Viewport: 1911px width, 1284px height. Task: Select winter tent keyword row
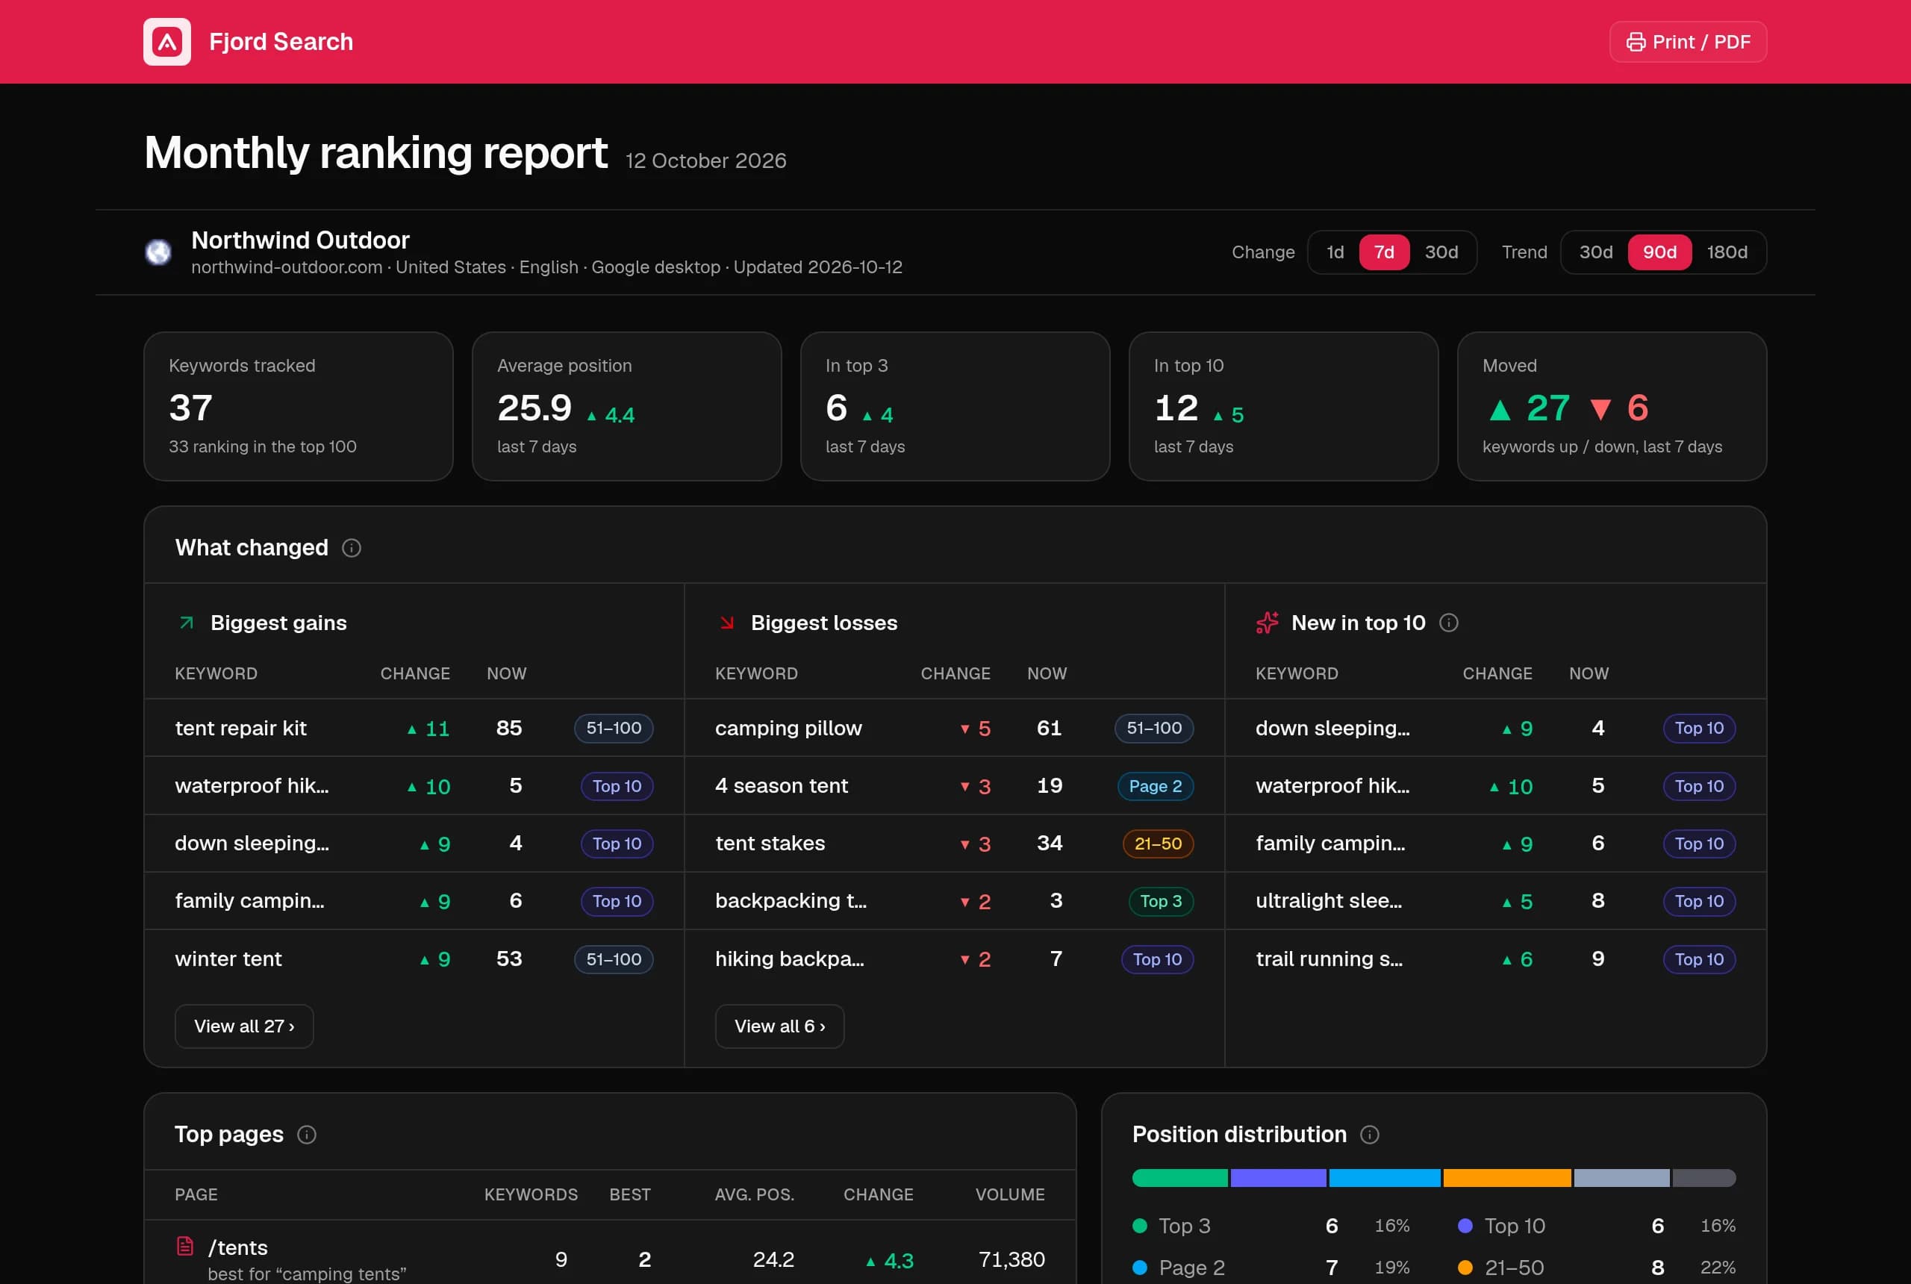[414, 959]
